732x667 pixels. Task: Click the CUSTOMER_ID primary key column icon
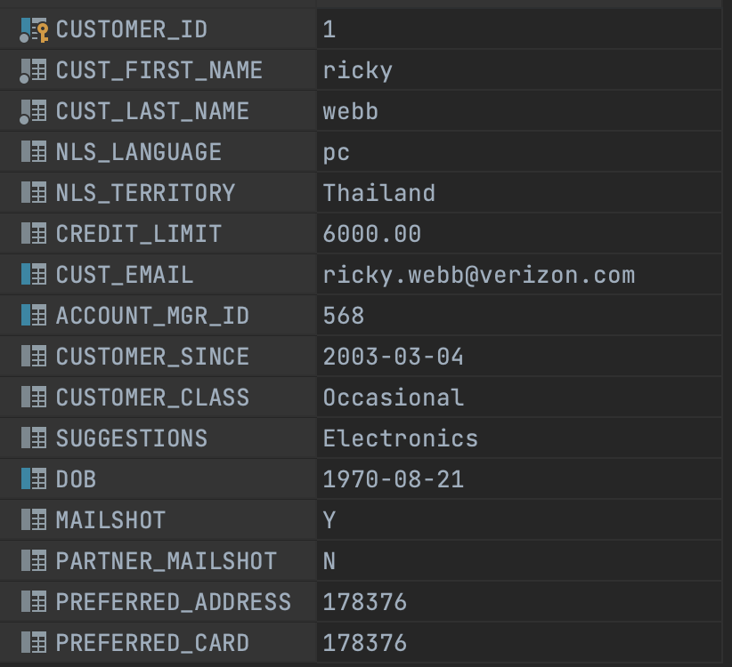coord(34,30)
